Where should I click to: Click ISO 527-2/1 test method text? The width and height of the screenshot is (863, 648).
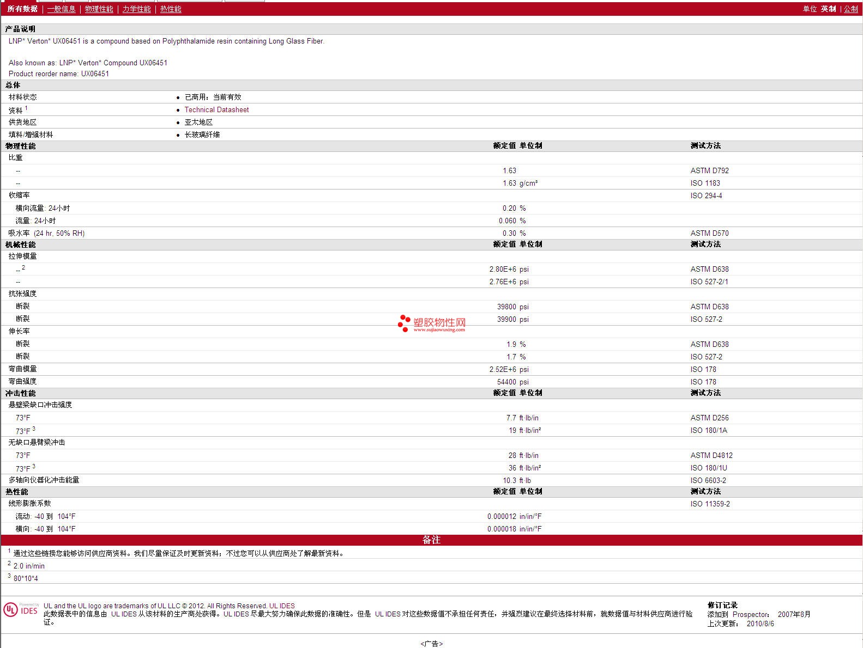point(709,282)
